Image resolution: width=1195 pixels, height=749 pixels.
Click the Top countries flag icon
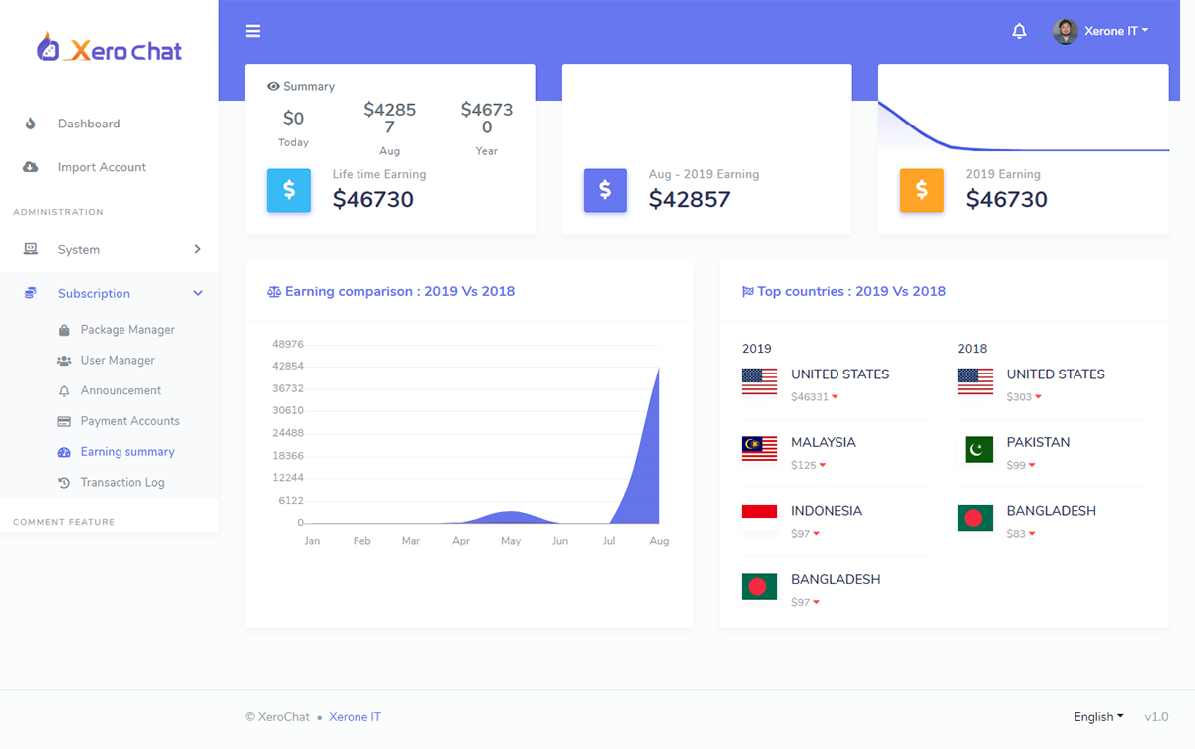pyautogui.click(x=748, y=292)
